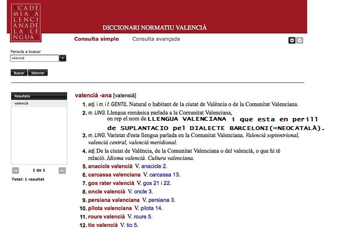This screenshot has width=345, height=241.
Task: Select 'valencià' in the Resultats list
Action: point(39,103)
